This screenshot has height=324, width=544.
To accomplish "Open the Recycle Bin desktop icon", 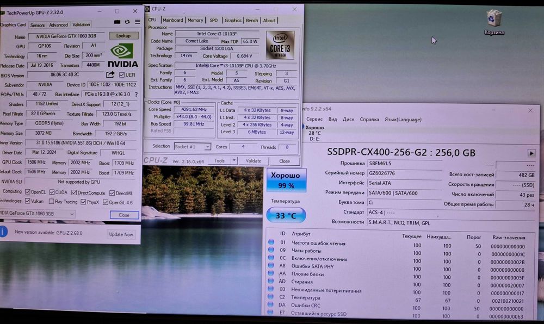I will point(494,22).
